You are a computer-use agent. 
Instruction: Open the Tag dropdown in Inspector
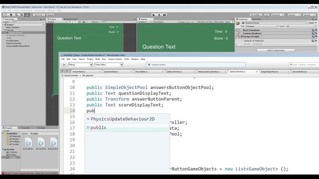pos(261,26)
